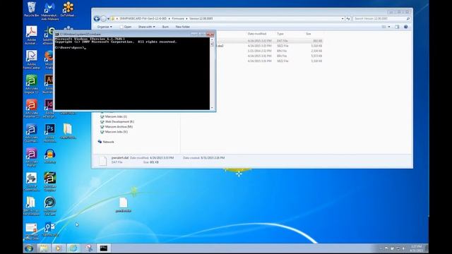Open the Explorer help icon
Viewport: 452px width, 254px height.
pos(406,27)
